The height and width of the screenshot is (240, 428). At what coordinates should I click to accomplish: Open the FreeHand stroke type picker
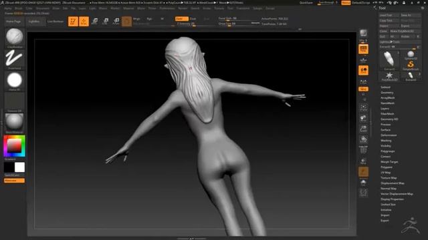click(x=15, y=59)
